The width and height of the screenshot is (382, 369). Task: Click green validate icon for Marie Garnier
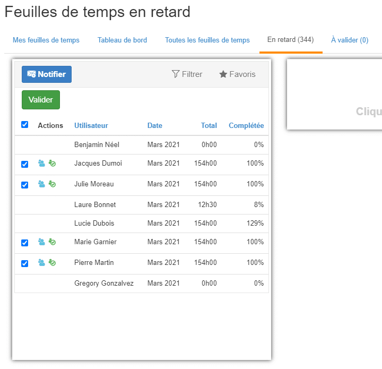coord(52,242)
